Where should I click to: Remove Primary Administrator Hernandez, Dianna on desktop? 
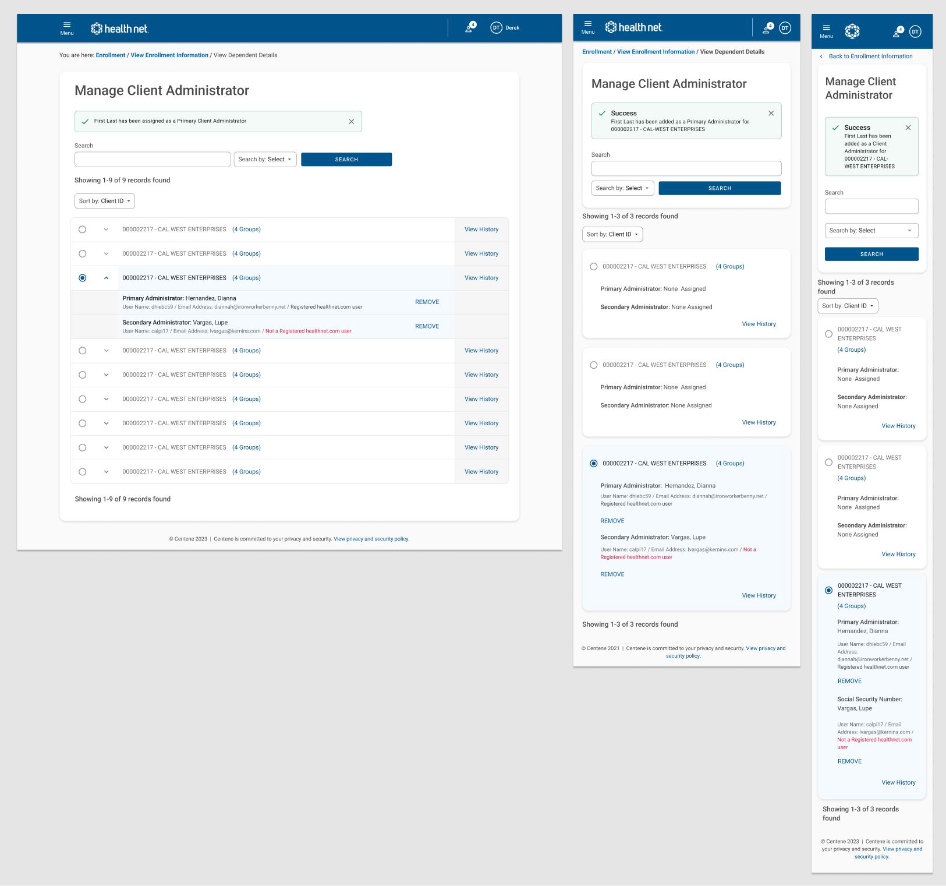pos(427,302)
